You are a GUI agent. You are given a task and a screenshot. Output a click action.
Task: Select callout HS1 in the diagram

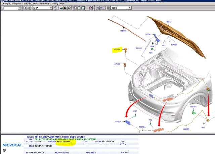click(x=135, y=111)
